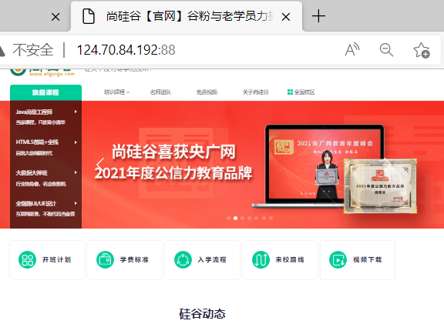Click the 学费标准 wallet icon
This screenshot has height=334, width=444.
[x=105, y=259]
